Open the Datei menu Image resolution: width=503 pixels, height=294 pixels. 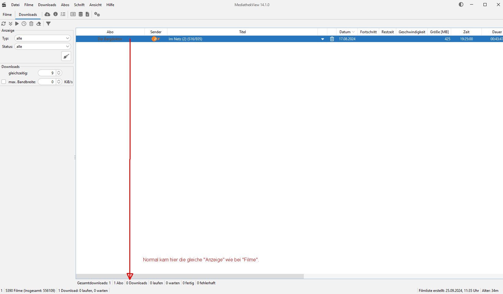(x=15, y=5)
